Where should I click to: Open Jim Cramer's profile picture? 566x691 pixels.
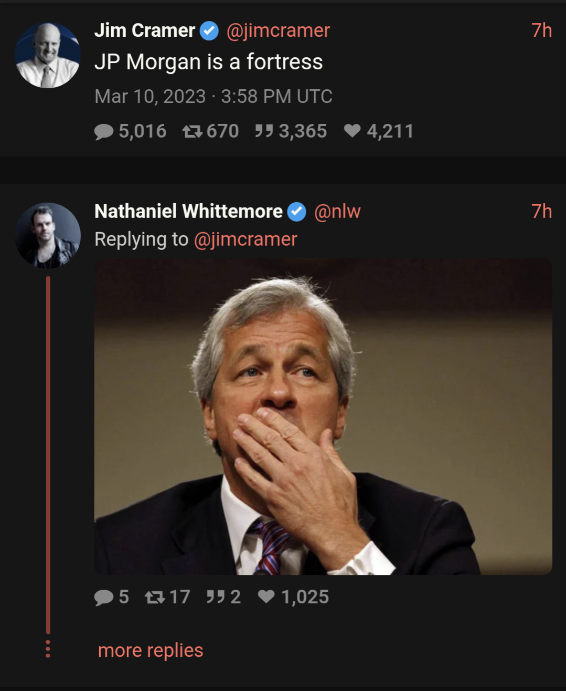(x=48, y=56)
